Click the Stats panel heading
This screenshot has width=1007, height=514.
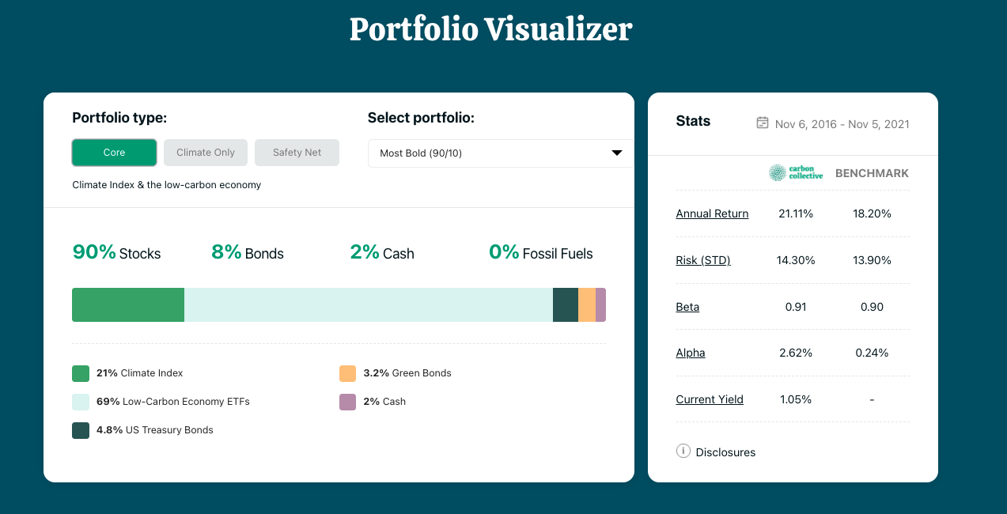coord(692,121)
